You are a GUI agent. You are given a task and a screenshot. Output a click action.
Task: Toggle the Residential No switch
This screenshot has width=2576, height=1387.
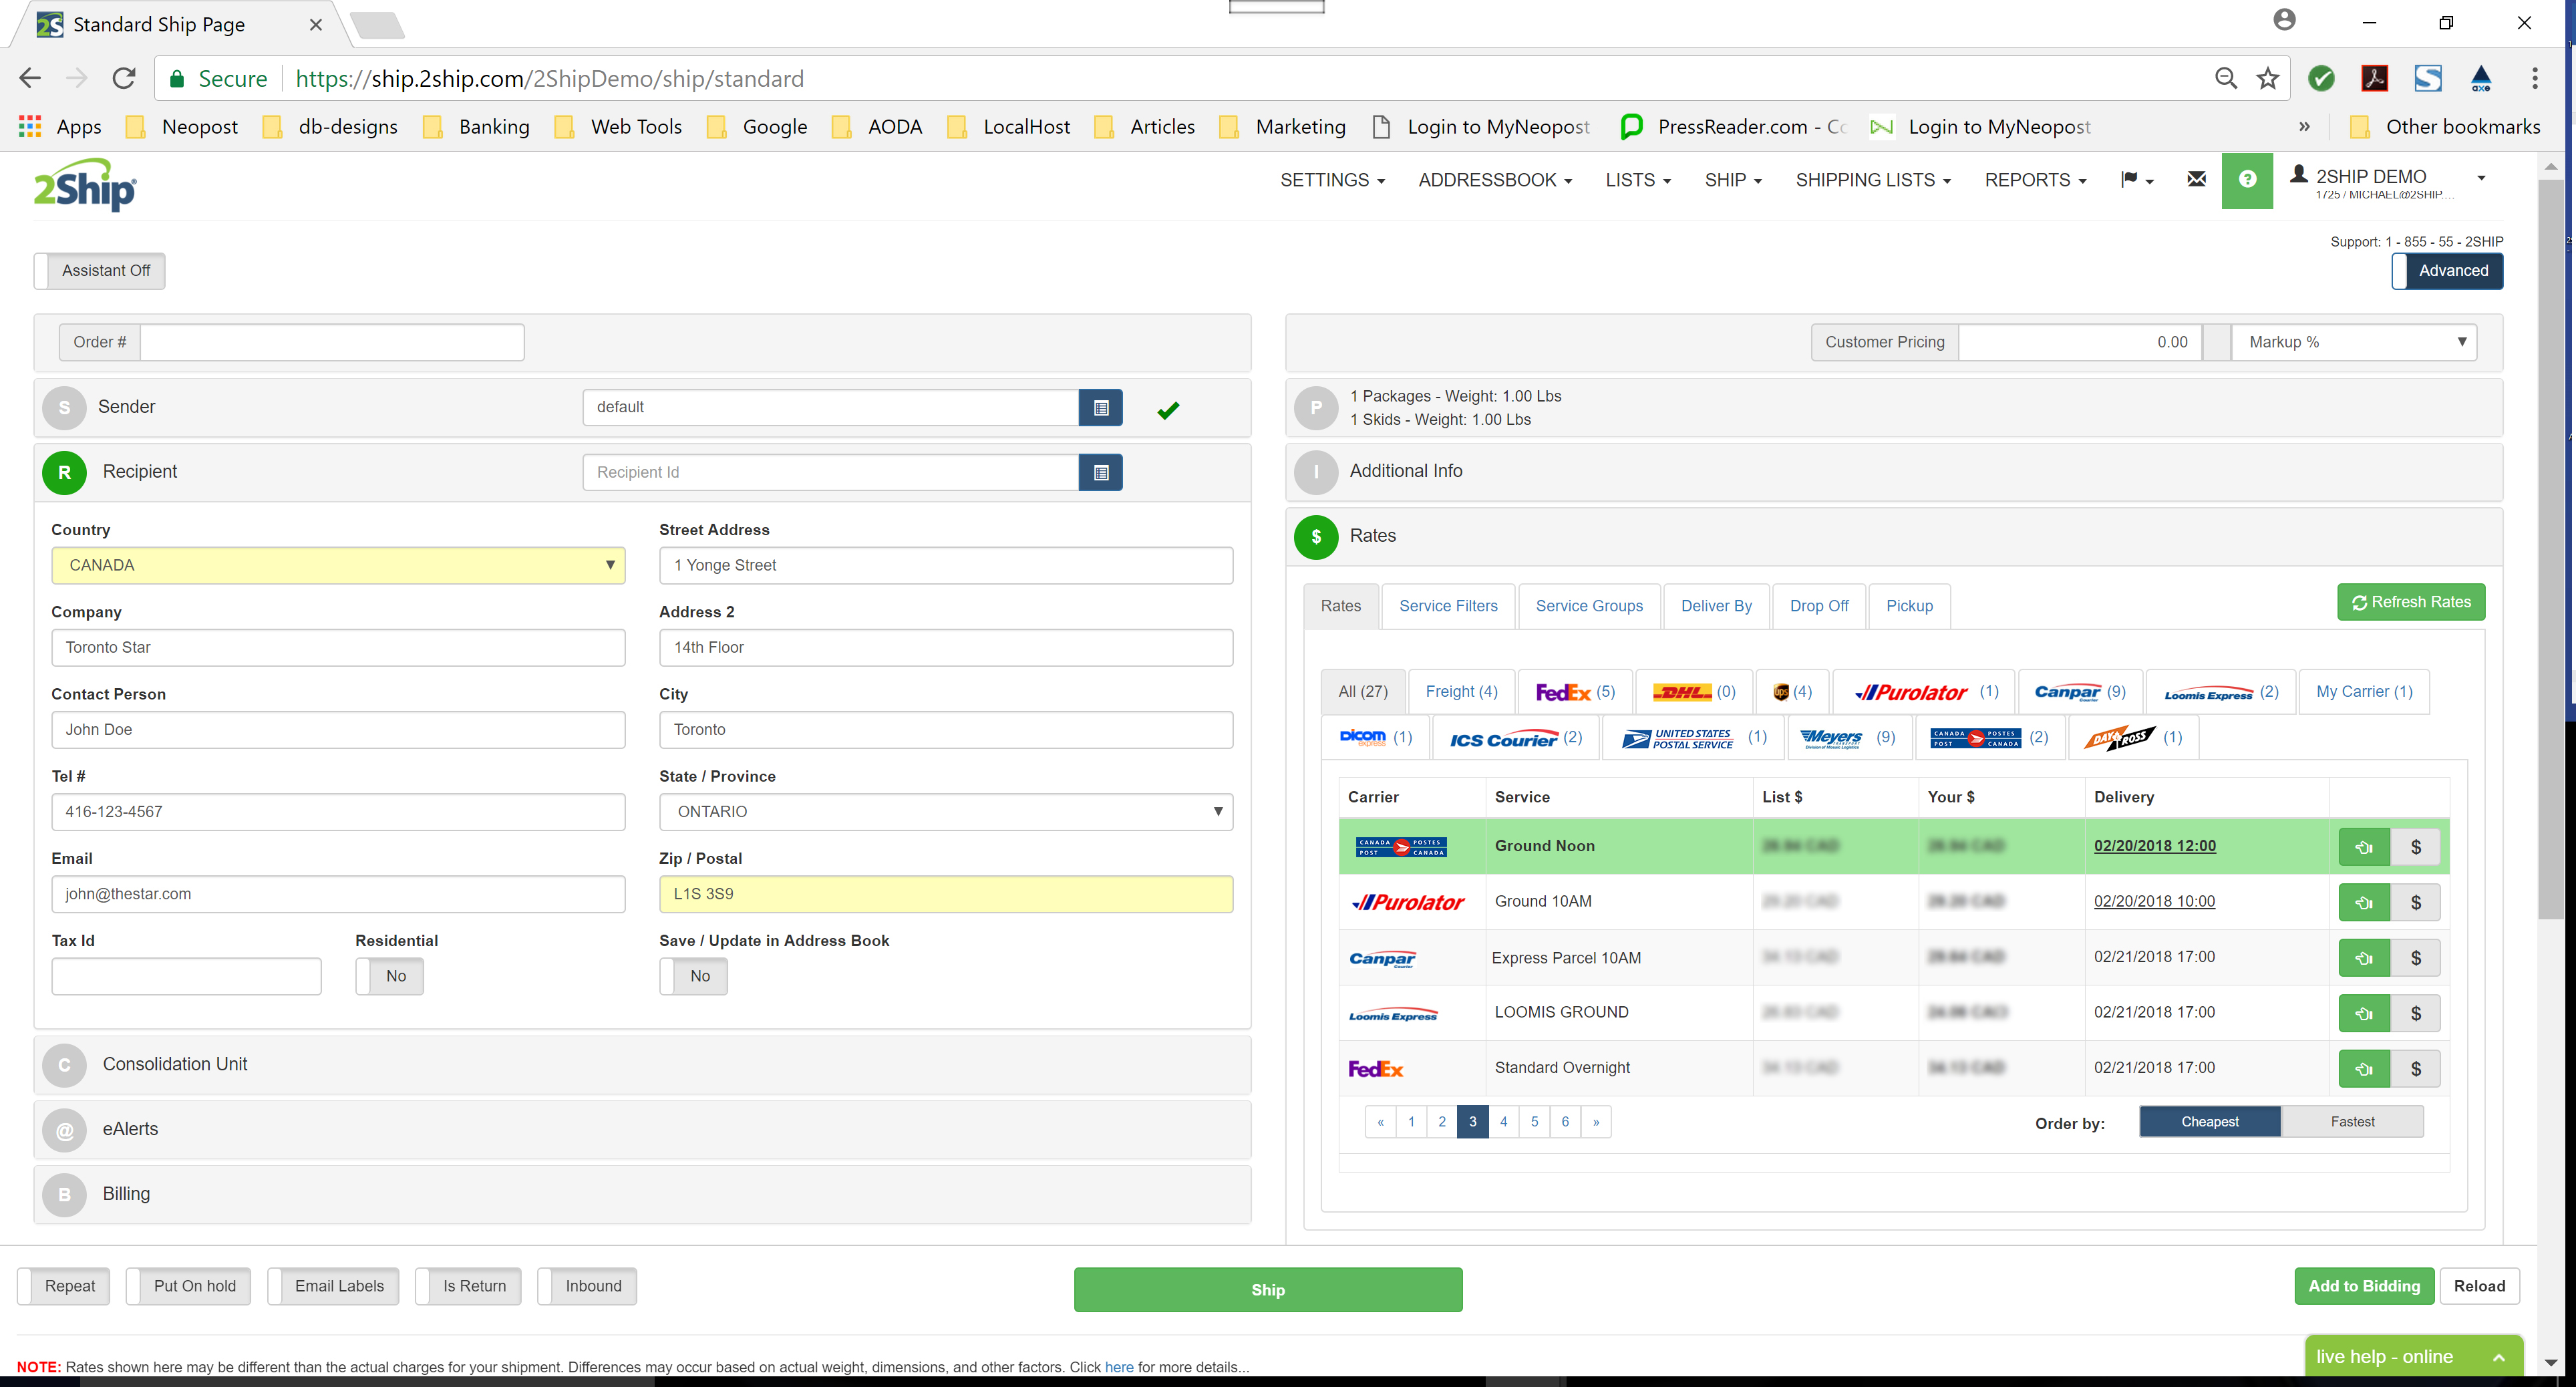[x=389, y=976]
